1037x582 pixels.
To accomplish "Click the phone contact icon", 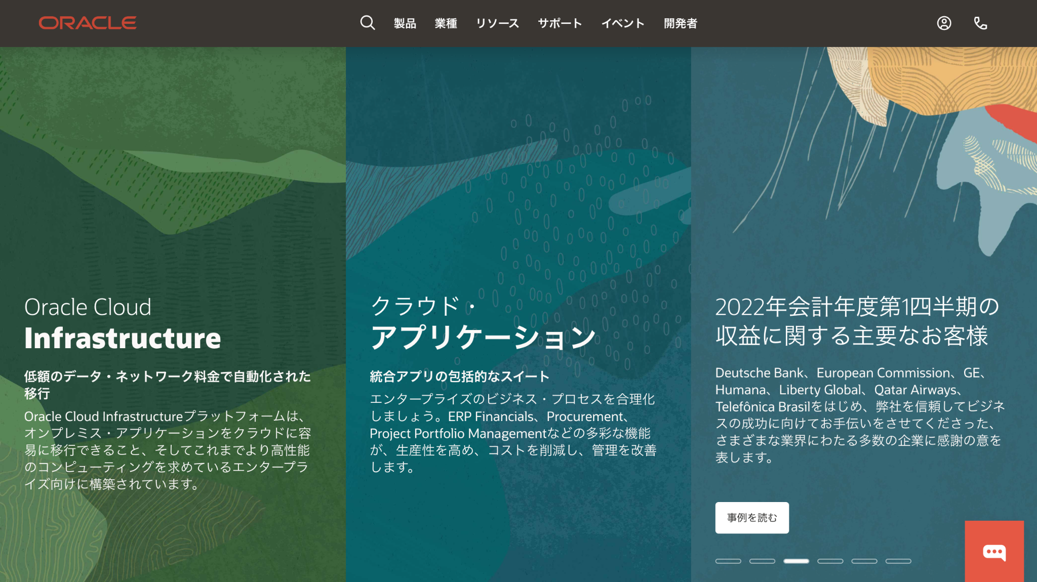I will pos(980,23).
